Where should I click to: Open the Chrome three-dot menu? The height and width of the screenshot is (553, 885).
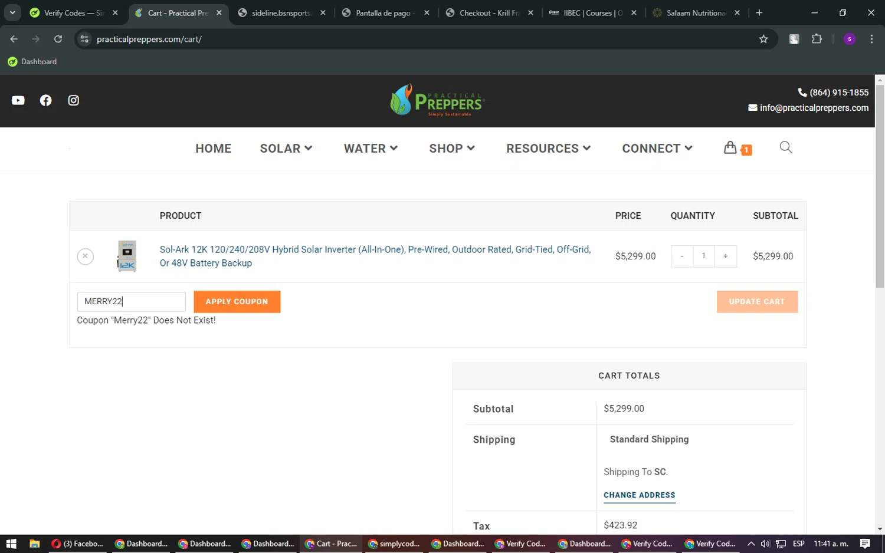pyautogui.click(x=871, y=39)
